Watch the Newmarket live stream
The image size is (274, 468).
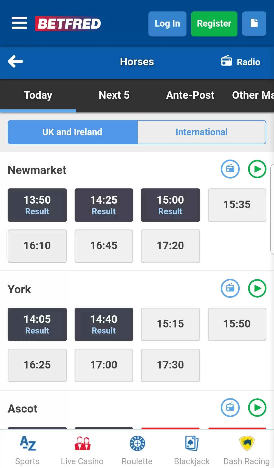[257, 169]
